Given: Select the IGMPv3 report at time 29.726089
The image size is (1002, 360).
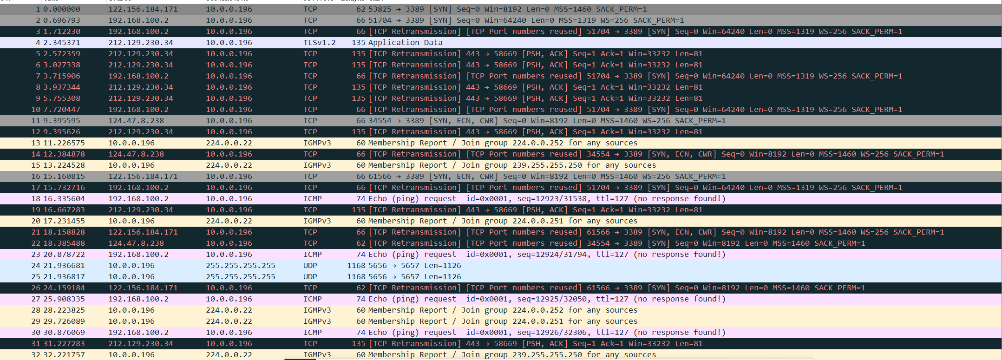Looking at the screenshot, I should click(x=501, y=321).
